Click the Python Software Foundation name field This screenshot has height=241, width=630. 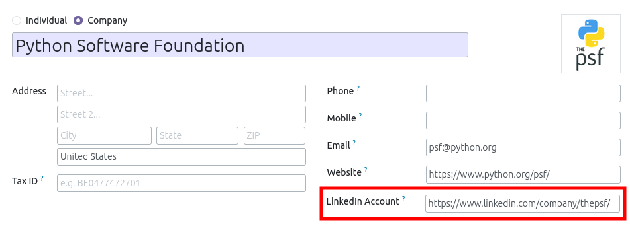coord(240,46)
